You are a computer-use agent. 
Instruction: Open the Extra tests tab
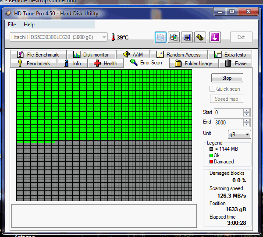[230, 55]
